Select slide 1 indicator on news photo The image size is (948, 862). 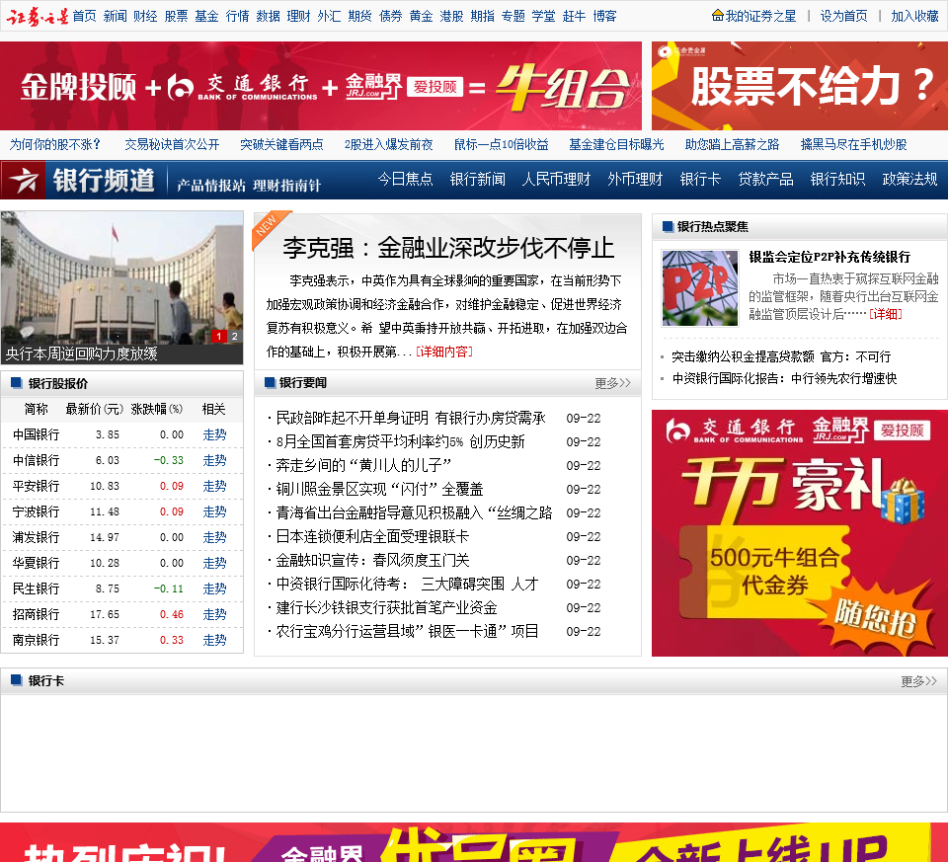click(x=219, y=336)
